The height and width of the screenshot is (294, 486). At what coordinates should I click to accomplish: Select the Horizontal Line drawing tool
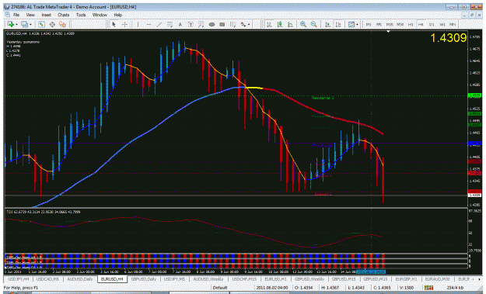click(x=149, y=24)
